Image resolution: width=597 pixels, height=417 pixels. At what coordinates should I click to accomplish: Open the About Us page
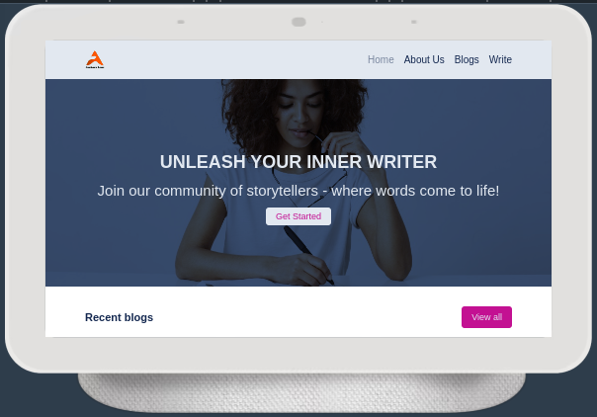coord(424,59)
